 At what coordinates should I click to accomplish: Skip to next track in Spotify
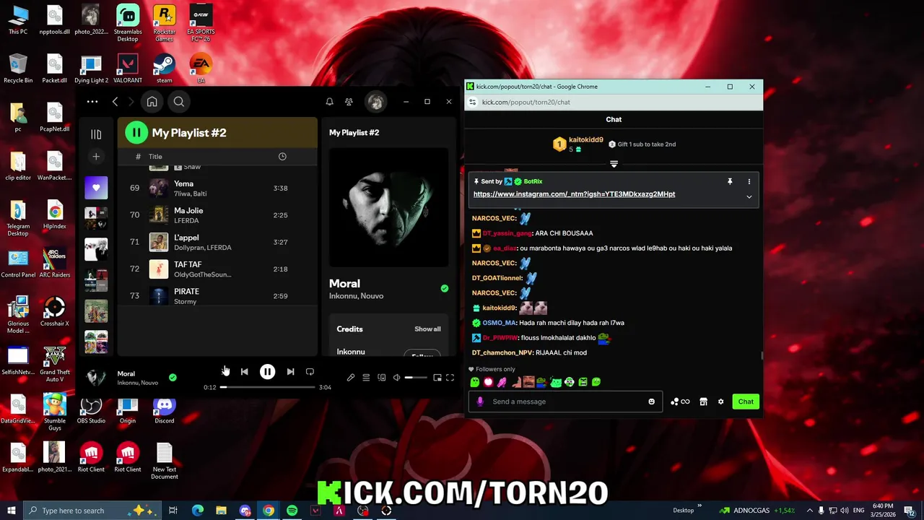pyautogui.click(x=290, y=372)
